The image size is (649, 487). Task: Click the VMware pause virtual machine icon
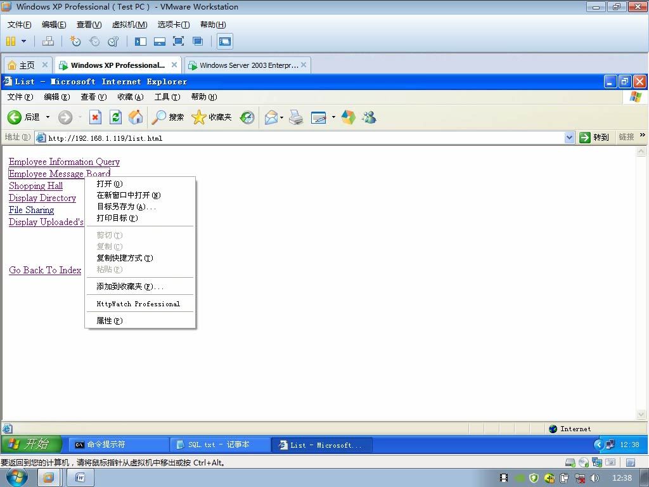tap(11, 41)
